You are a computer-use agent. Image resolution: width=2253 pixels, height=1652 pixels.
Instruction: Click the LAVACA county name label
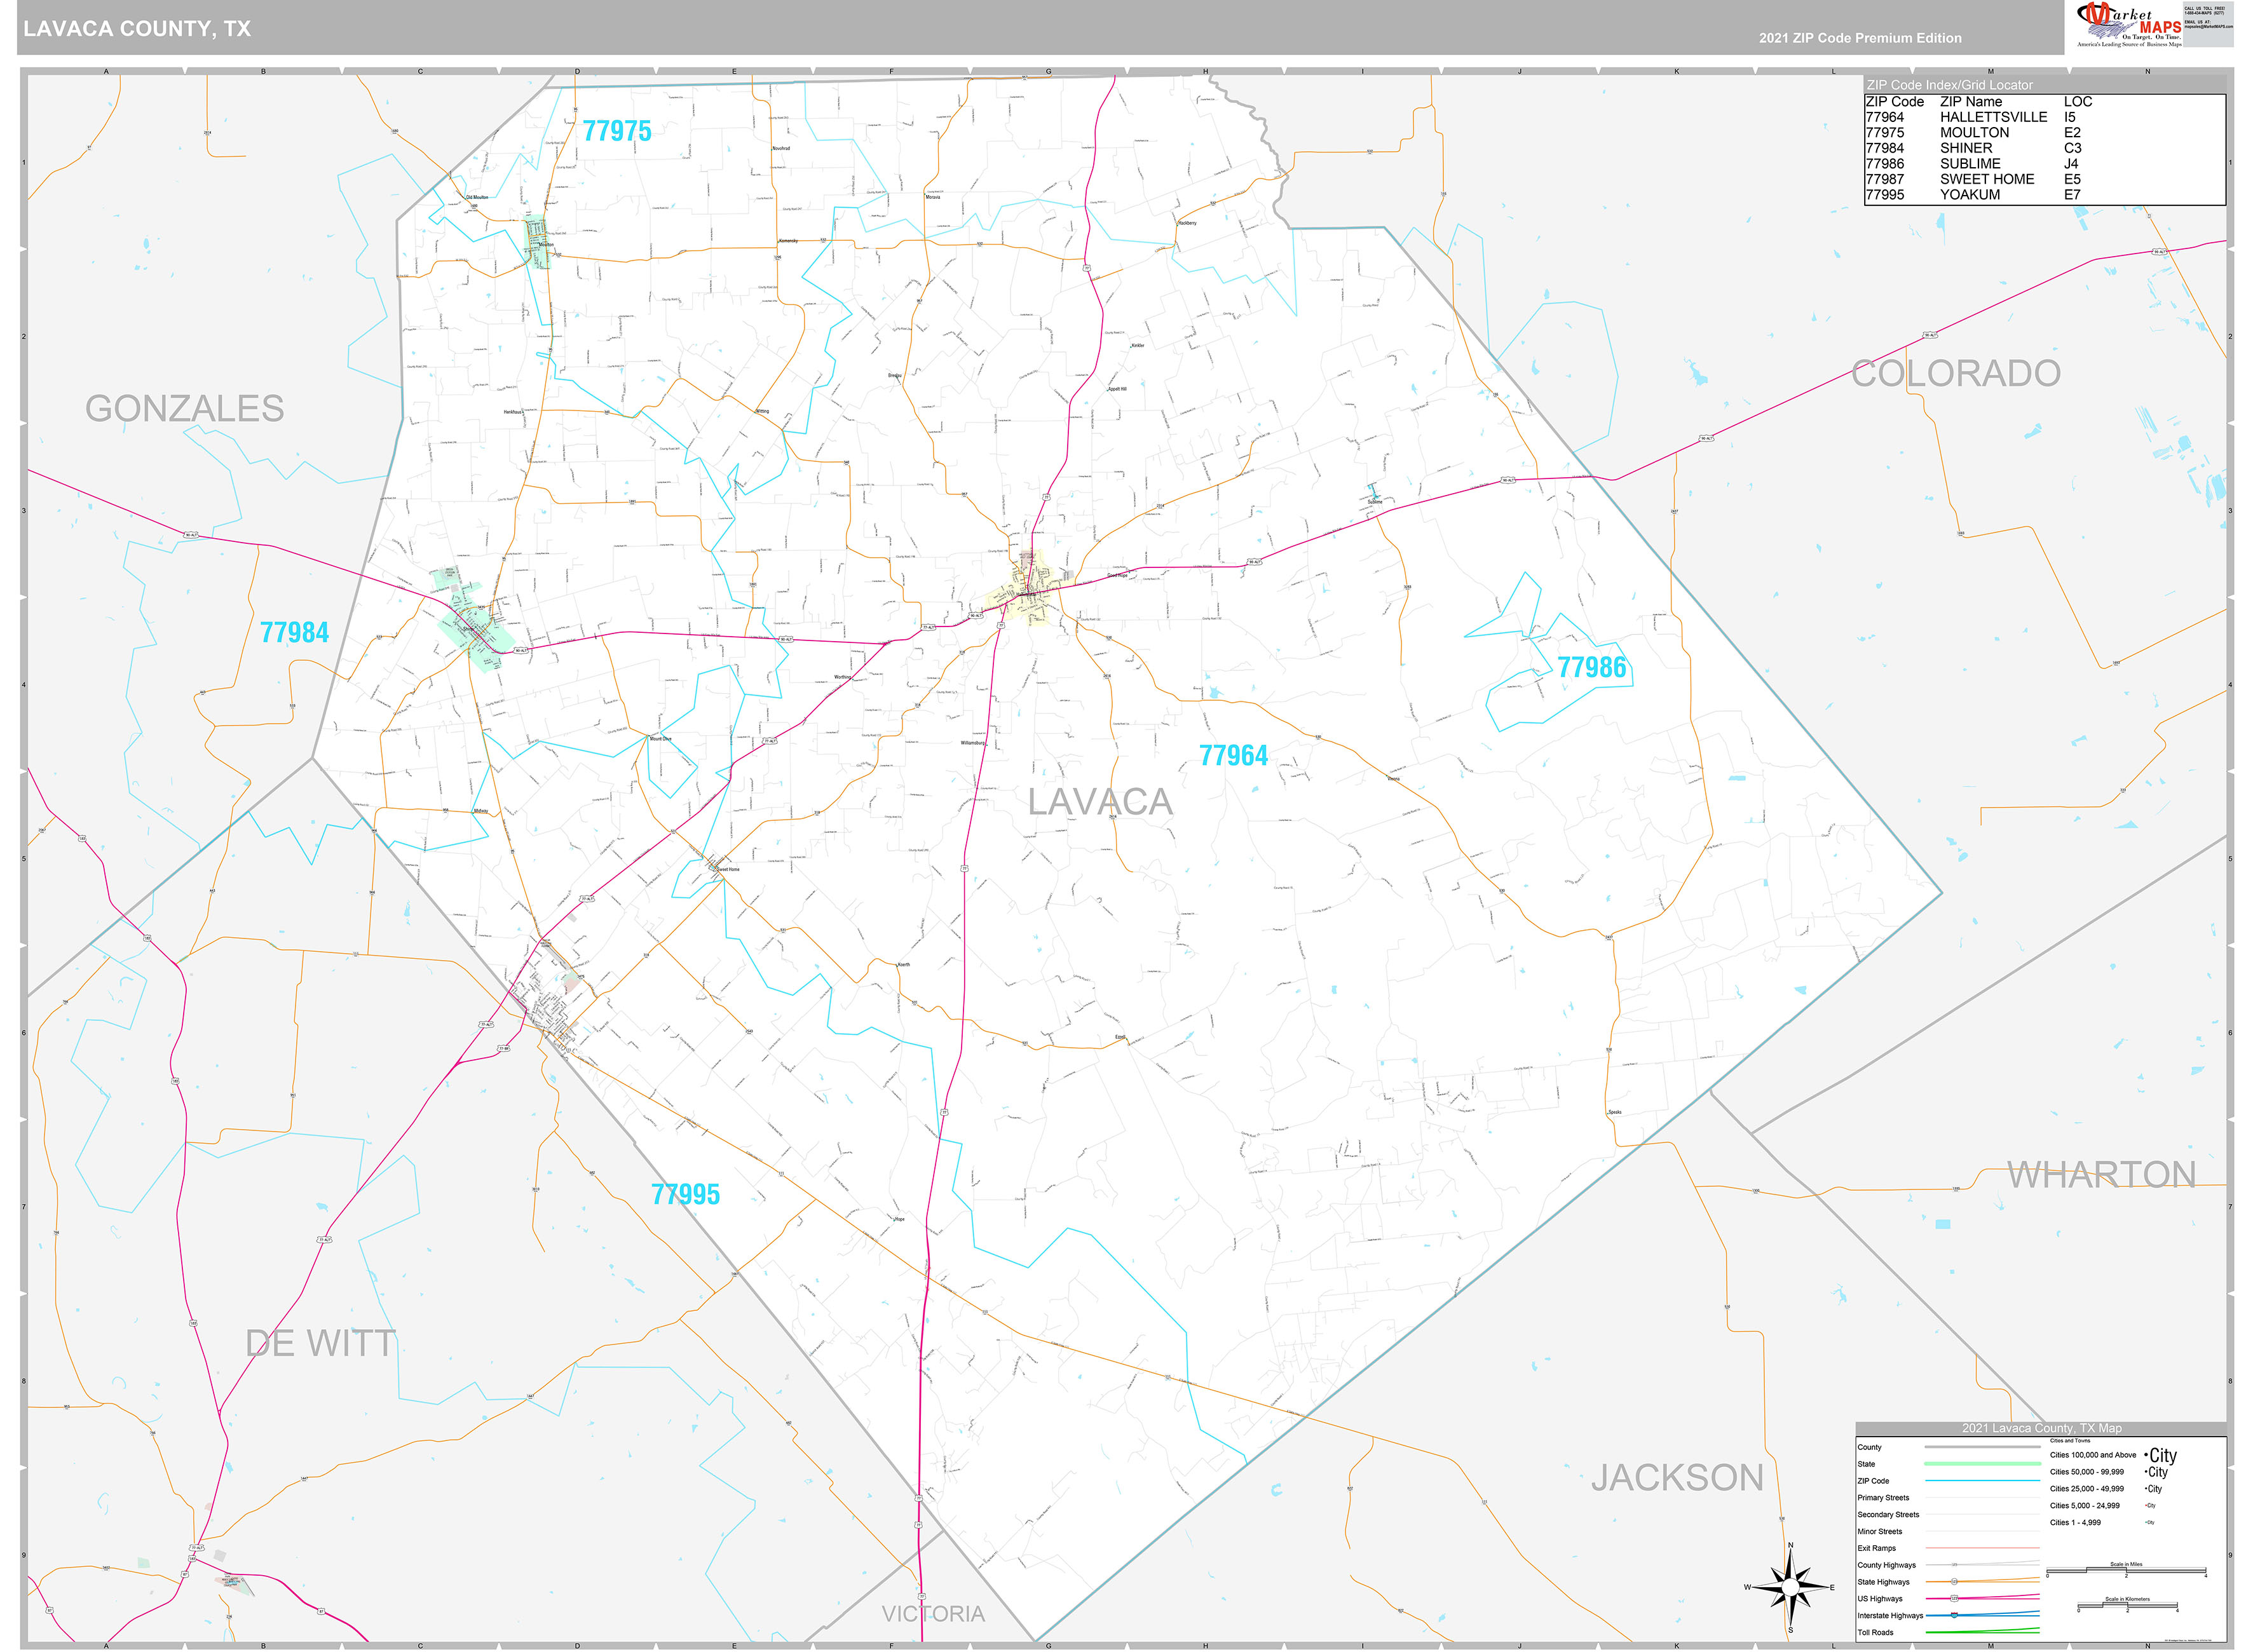(1100, 802)
